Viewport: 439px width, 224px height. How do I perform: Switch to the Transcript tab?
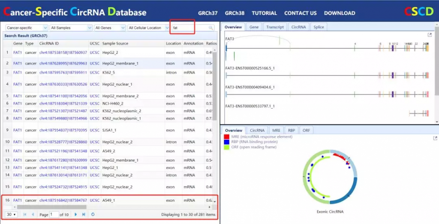[275, 27]
